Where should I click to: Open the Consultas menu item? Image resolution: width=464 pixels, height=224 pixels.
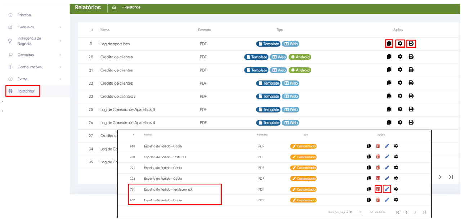[25, 55]
